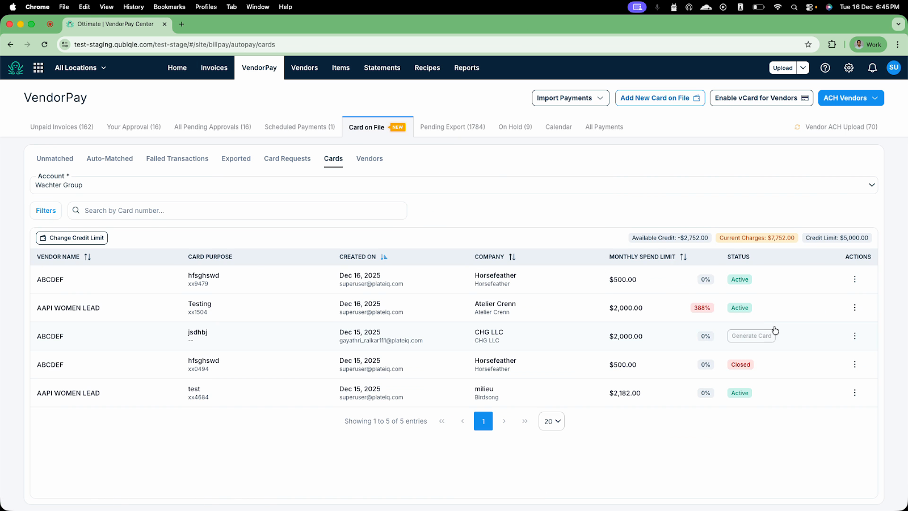Click the Current Charges $7,752.00 badge
The height and width of the screenshot is (511, 908).
tap(757, 238)
